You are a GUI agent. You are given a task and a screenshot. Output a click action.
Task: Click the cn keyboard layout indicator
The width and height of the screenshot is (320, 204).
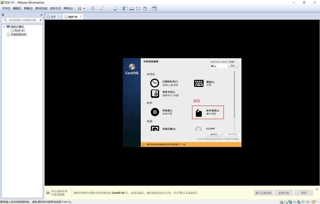tap(219, 66)
